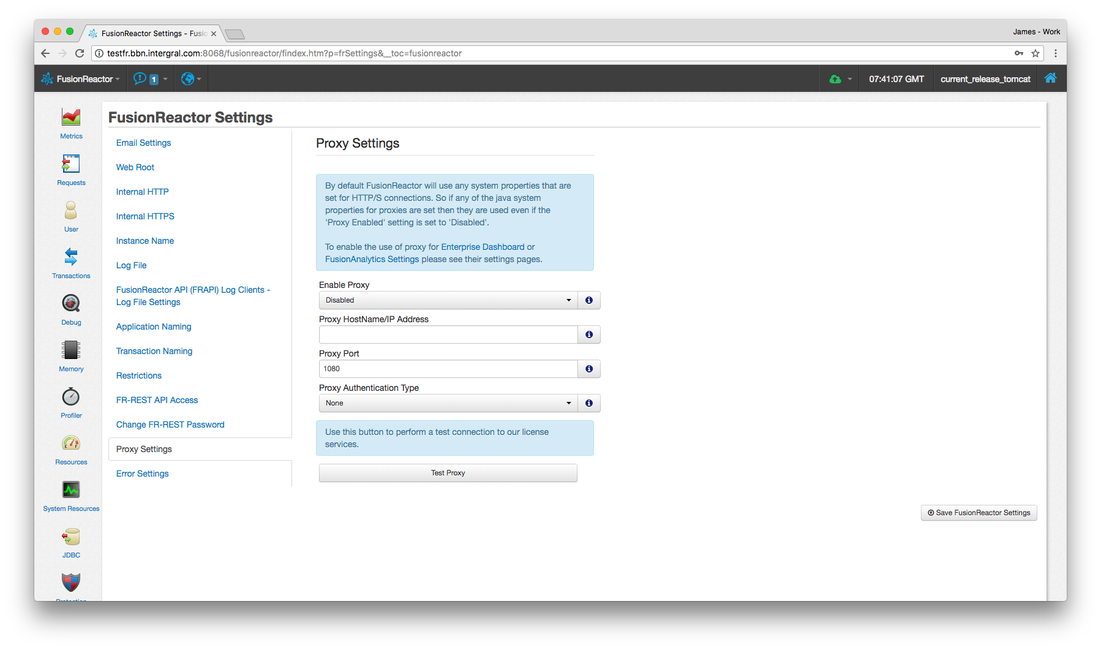Show info for Proxy Authentication Type

click(589, 403)
